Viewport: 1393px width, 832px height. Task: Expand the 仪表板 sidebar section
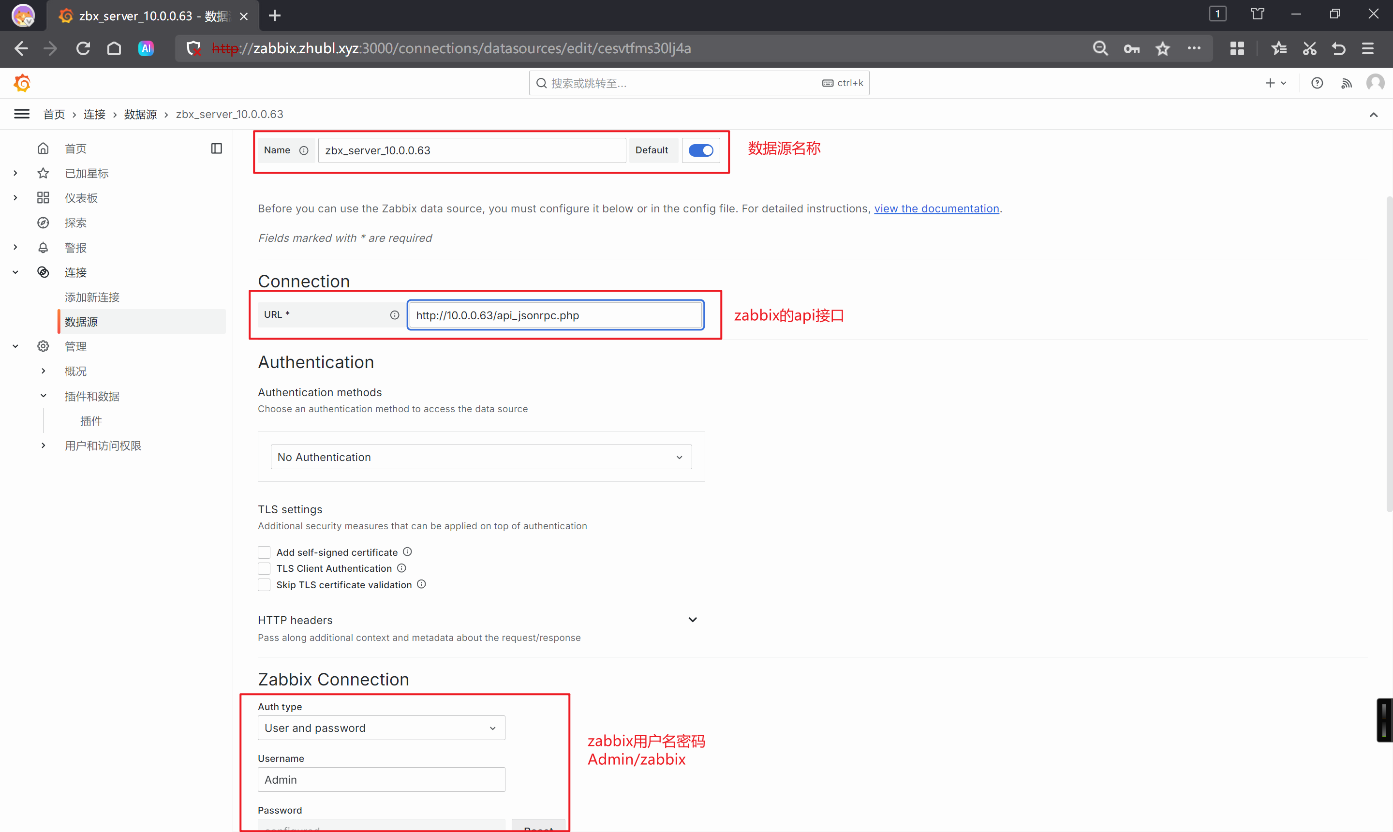(15, 197)
